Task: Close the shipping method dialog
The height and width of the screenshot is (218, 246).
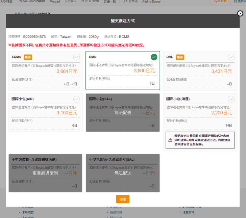Action: (x=240, y=13)
